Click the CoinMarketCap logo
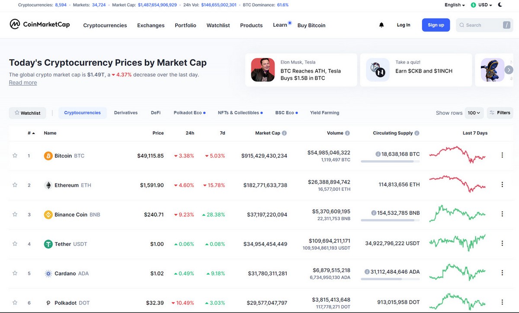The height and width of the screenshot is (313, 519). pos(40,25)
